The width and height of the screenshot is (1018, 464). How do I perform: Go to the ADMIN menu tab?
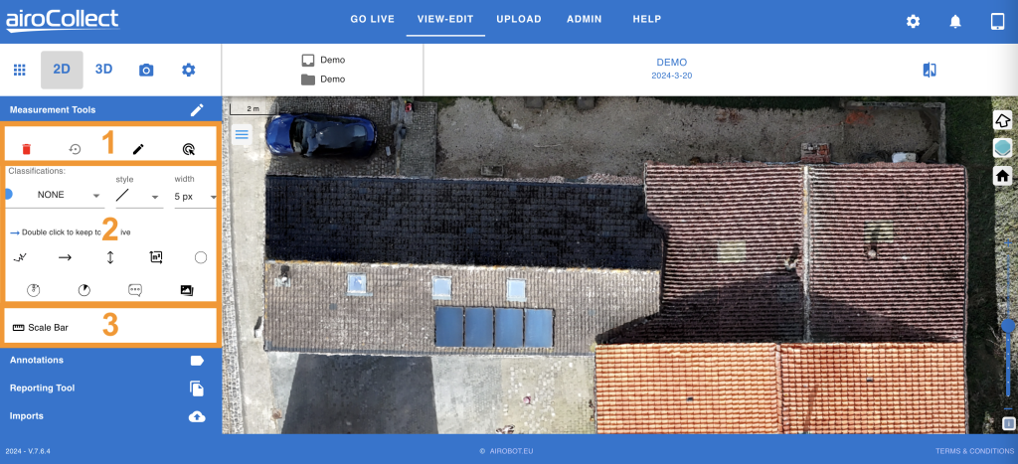point(585,20)
